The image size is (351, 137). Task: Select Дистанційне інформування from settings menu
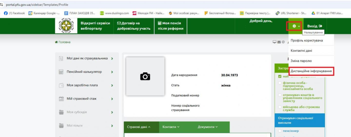[x=311, y=71]
